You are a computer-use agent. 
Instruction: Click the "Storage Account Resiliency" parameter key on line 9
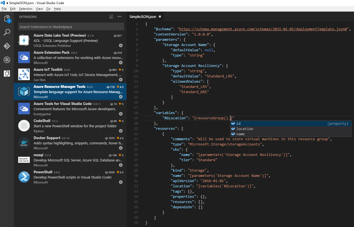click(192, 66)
